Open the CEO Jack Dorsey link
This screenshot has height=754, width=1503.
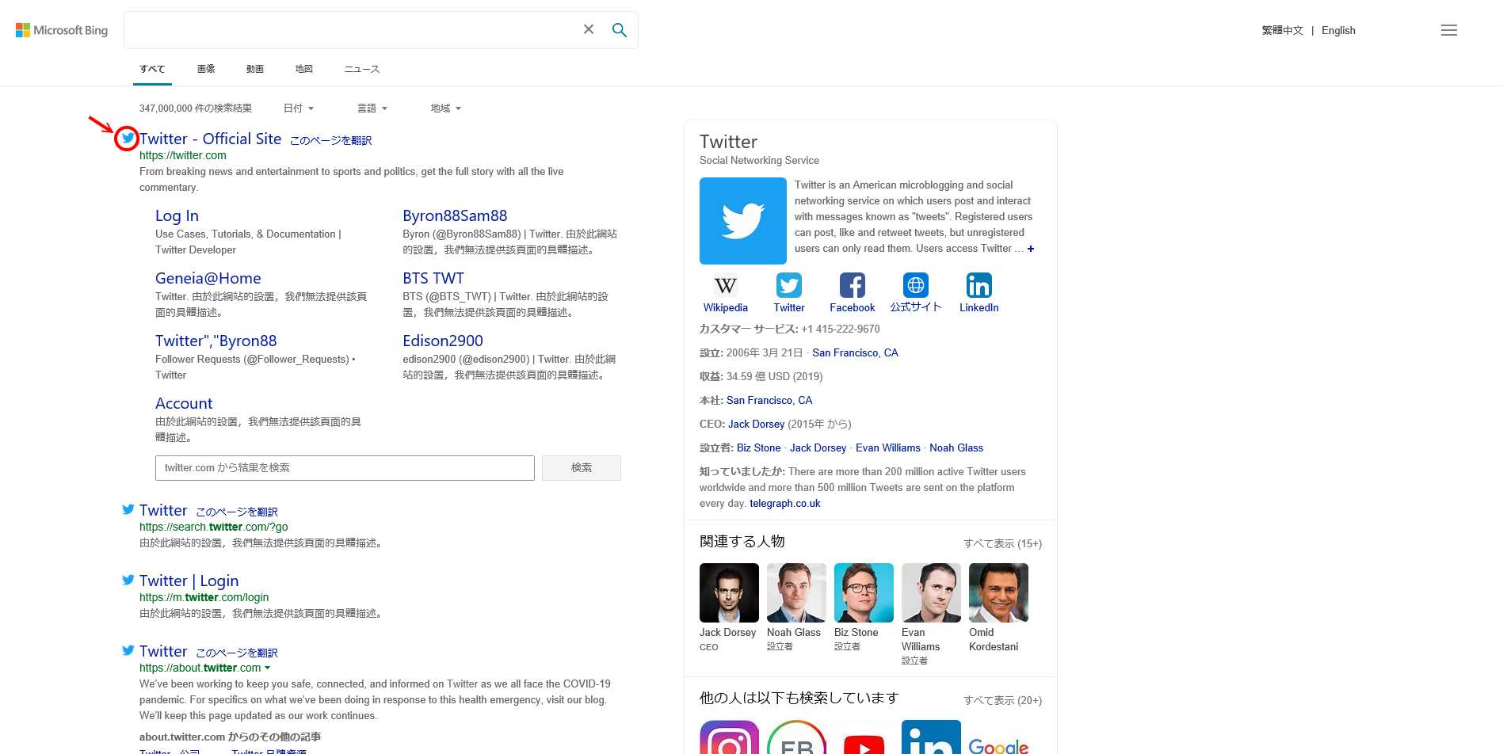point(756,425)
